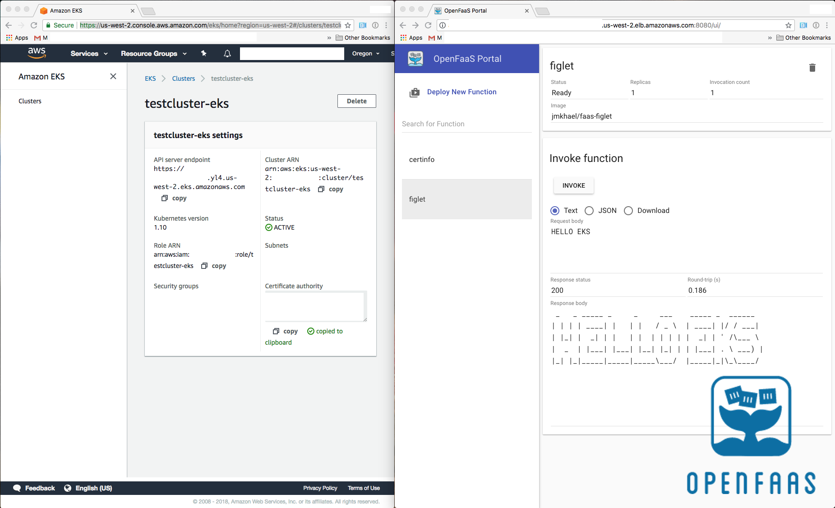Open Apps shortcut in EKS window bookmarks bar
The height and width of the screenshot is (508, 835).
tap(17, 38)
